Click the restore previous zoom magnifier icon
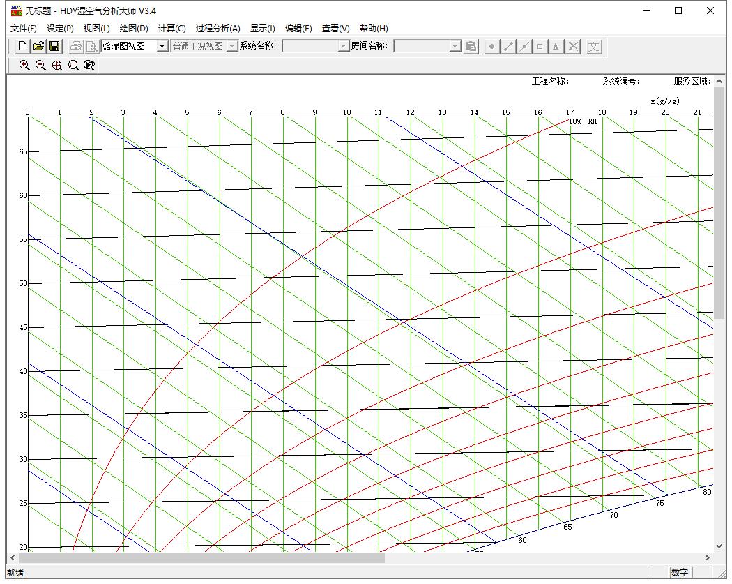 [89, 66]
